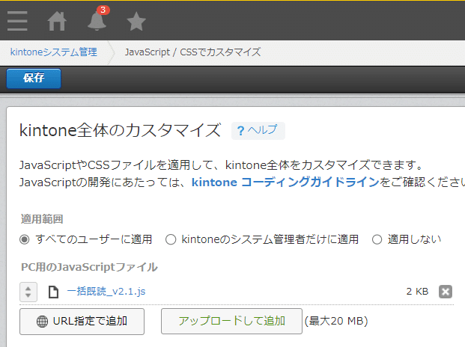The width and height of the screenshot is (465, 347).
Task: Click the document icon beside 一括既読_v2.1.js
Action: [53, 292]
